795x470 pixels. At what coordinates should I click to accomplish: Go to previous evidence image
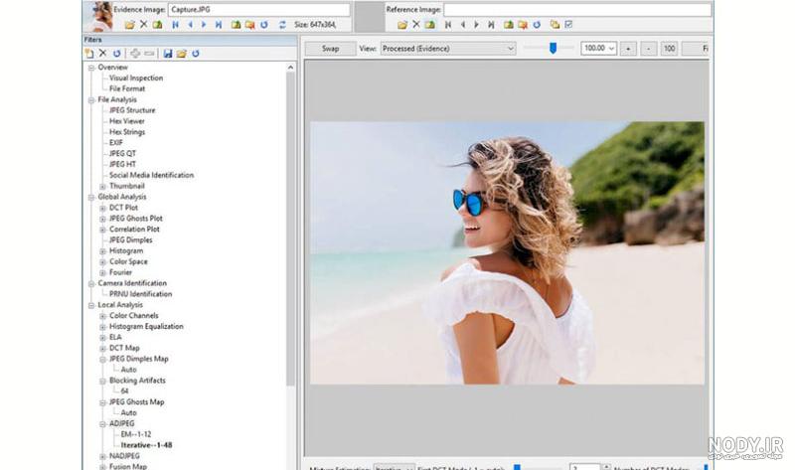(190, 24)
